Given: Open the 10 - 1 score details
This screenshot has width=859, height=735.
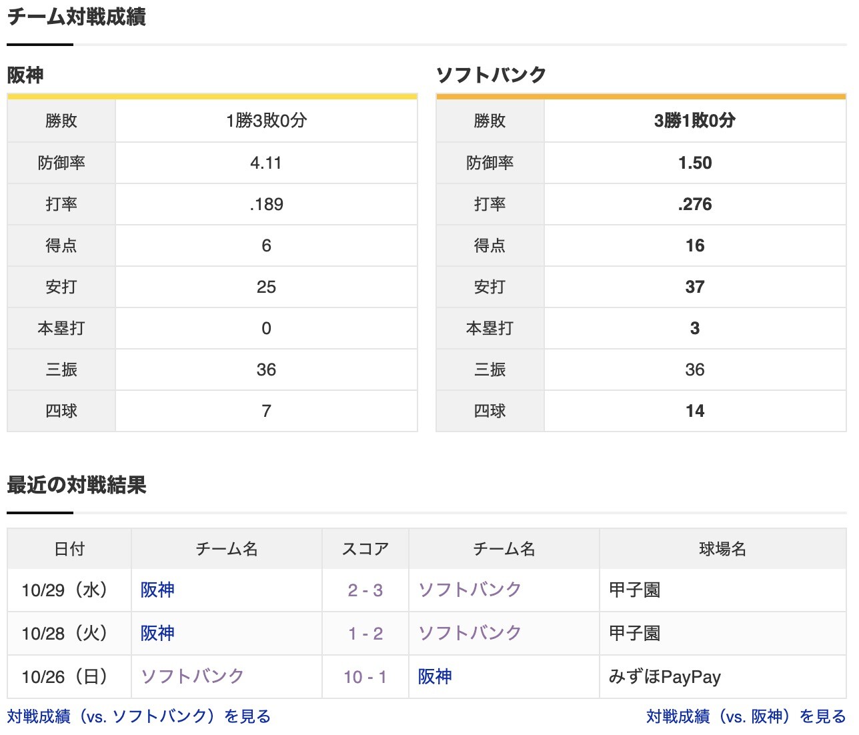Looking at the screenshot, I should click(x=364, y=676).
